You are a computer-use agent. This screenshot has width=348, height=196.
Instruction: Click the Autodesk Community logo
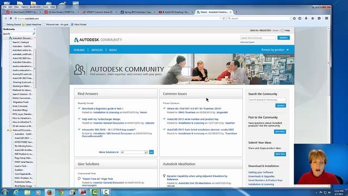pos(98,40)
